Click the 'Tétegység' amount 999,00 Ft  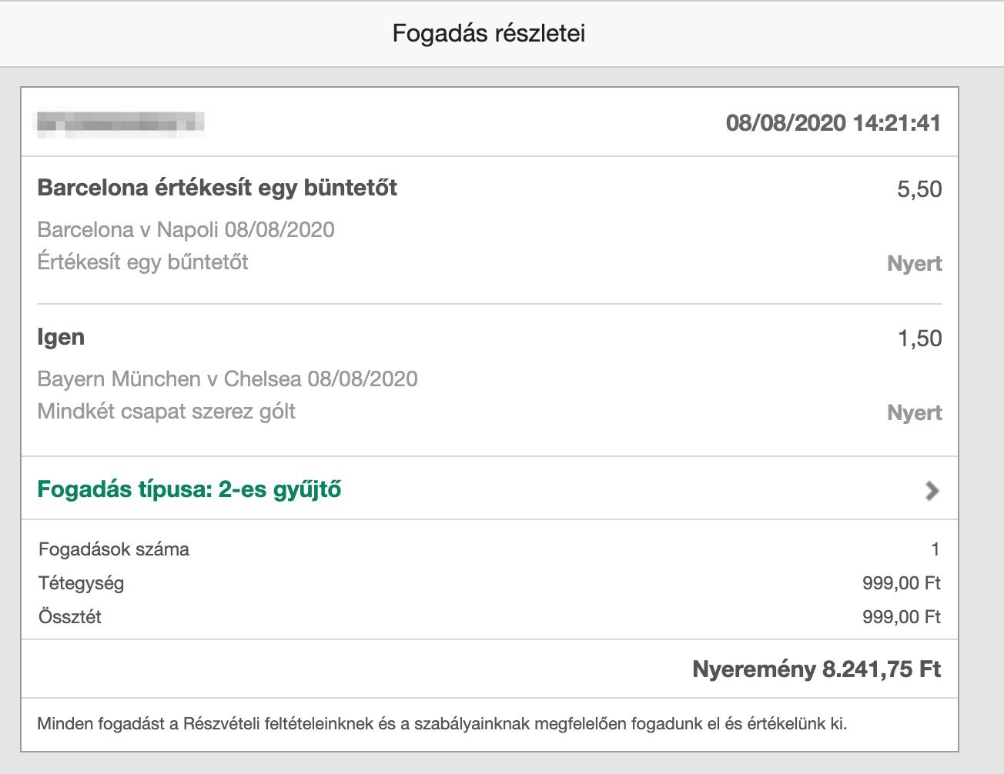point(901,583)
